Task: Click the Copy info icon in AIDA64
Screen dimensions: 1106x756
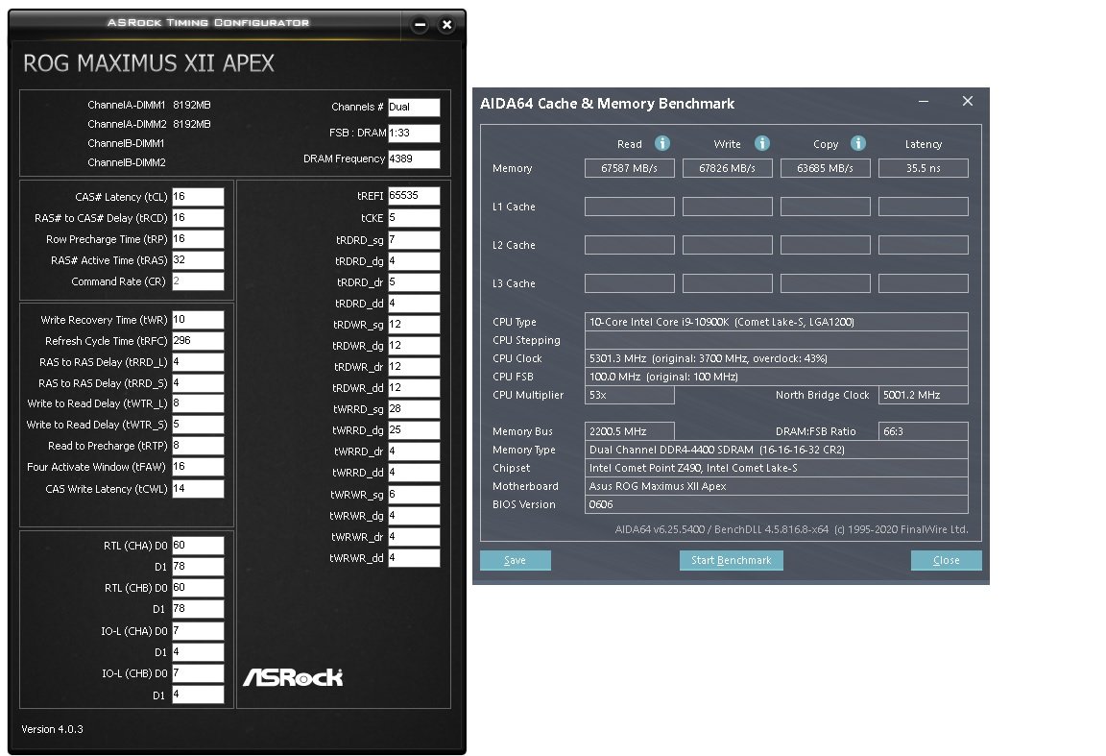Action: point(857,143)
